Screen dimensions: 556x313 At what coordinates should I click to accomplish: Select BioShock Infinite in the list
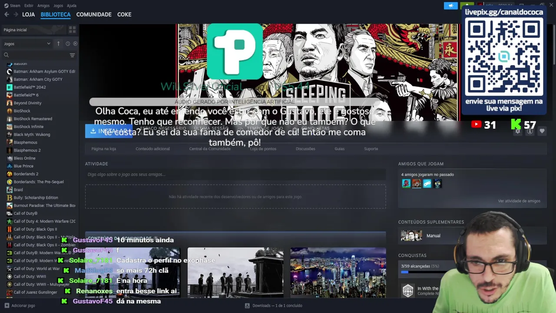pyautogui.click(x=29, y=127)
